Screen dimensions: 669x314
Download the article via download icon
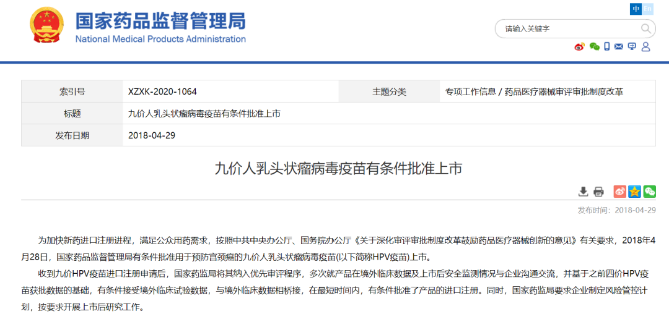tap(584, 192)
